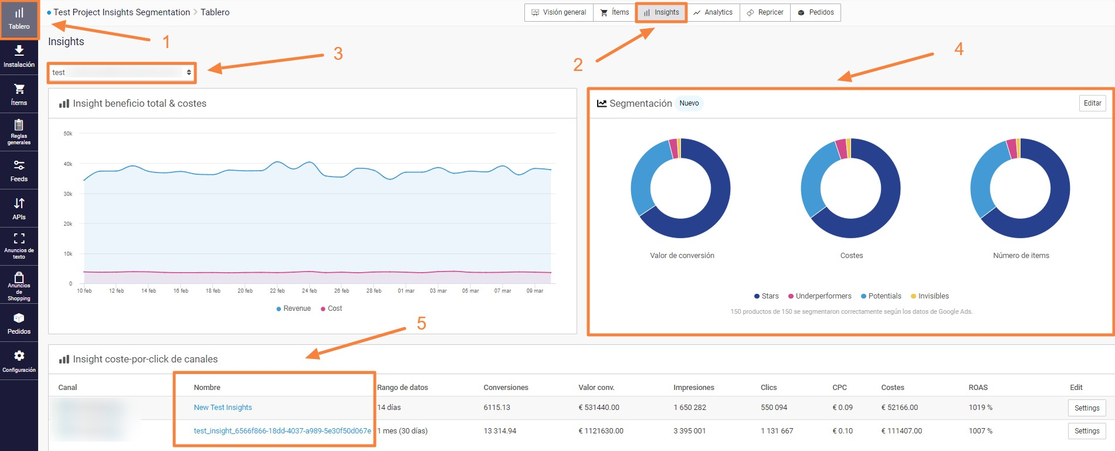Toggle Cost series in chart legend

pos(331,308)
